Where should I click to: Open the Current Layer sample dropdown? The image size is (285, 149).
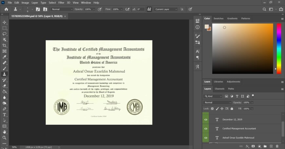pos(165,9)
